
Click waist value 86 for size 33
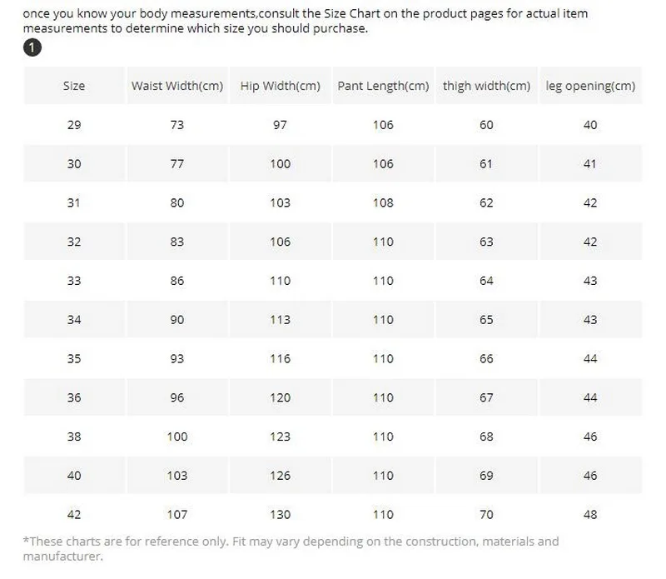point(177,281)
